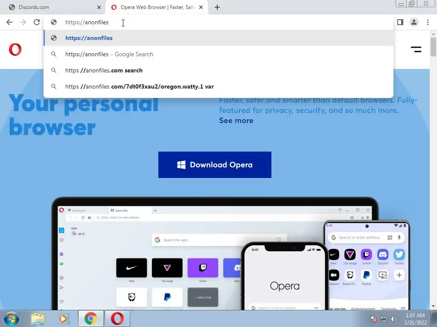Screen dimensions: 437x327
Task: Open the three-dot Chrome menu
Action: click(428, 22)
